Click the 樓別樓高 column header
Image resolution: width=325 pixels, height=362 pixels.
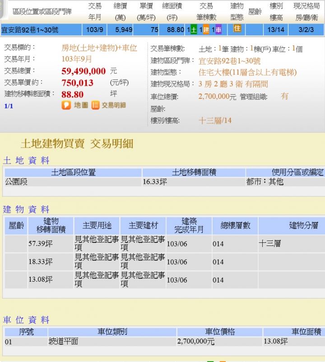pyautogui.click(x=276, y=12)
